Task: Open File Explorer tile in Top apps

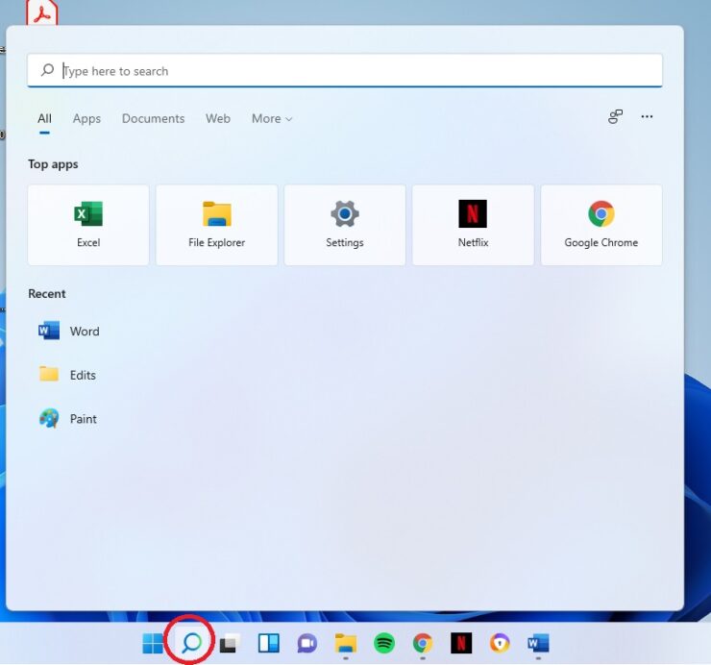Action: [217, 225]
